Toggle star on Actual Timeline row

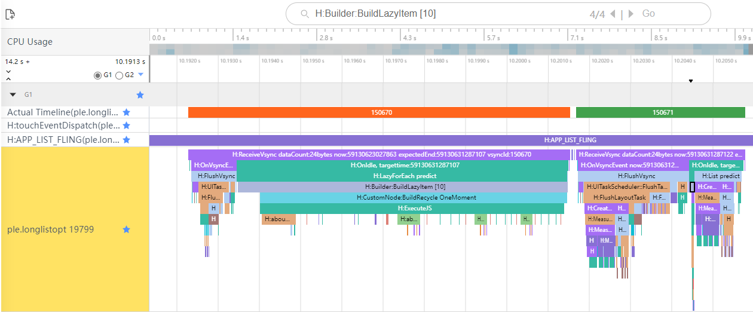(126, 112)
